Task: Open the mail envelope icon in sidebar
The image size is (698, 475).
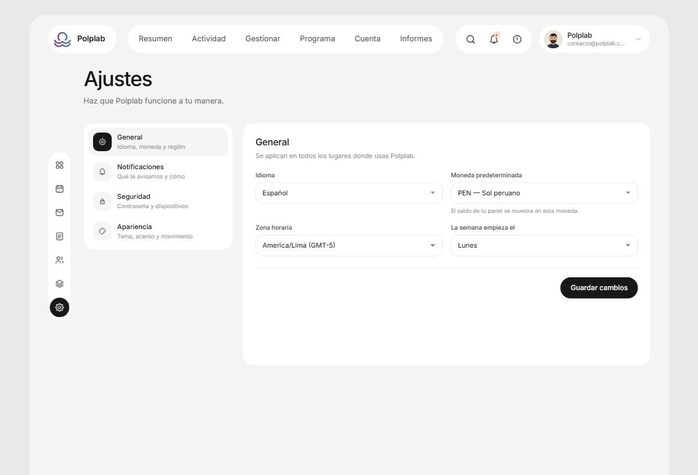Action: pyautogui.click(x=59, y=213)
